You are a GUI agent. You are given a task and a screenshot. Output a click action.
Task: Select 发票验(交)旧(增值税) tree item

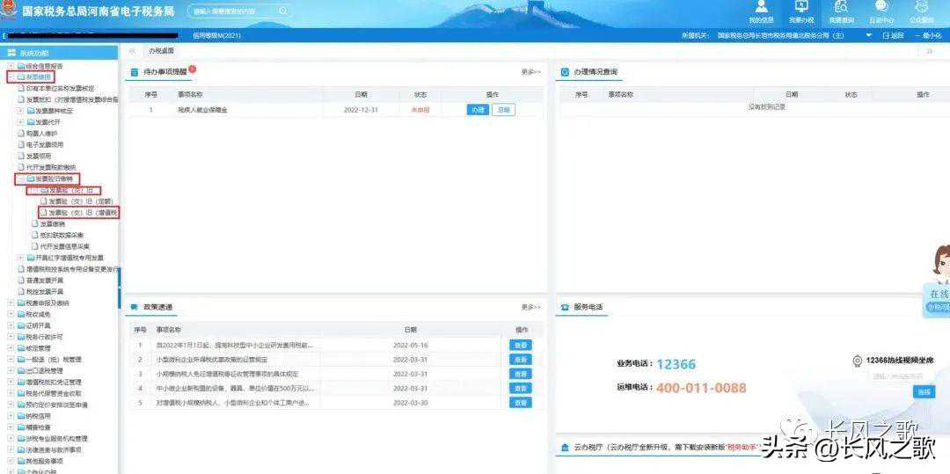[83, 213]
